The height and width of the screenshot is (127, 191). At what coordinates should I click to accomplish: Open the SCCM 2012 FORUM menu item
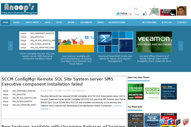(117, 23)
